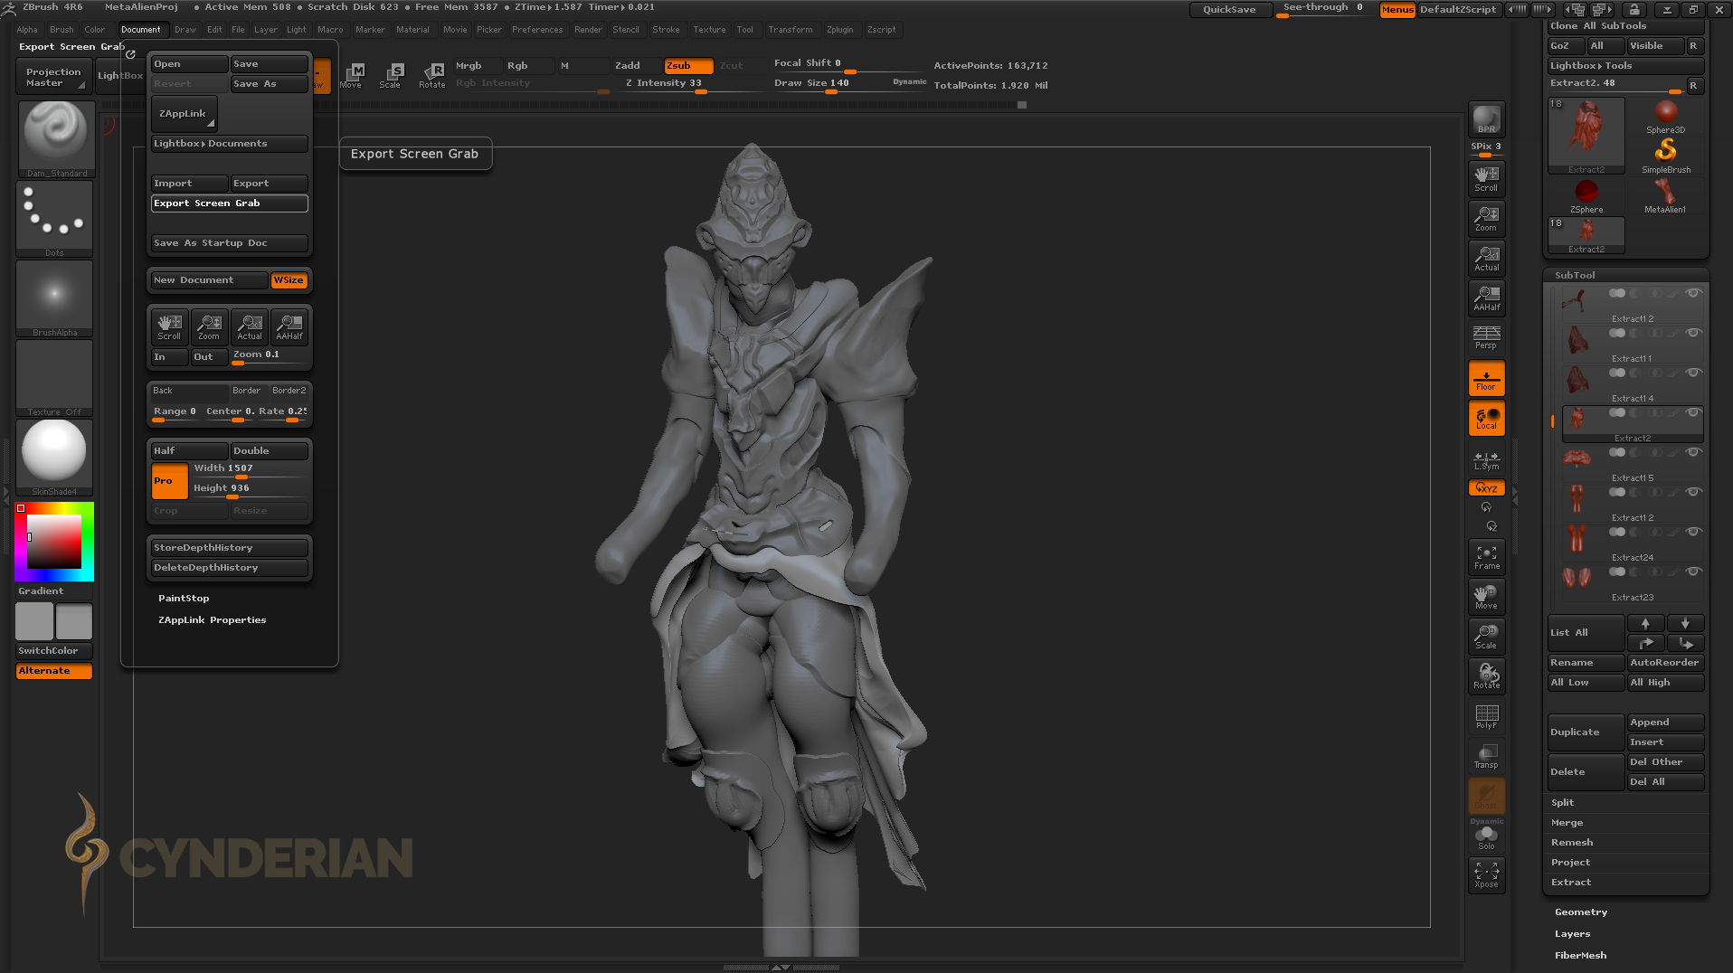Toggle visibility eye of Extract24 subtool
Screen dimensions: 1733x973
(1693, 532)
